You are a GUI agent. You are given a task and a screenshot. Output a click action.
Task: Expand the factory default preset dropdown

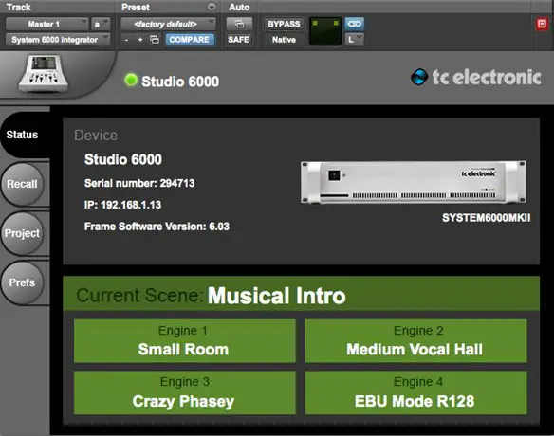168,24
